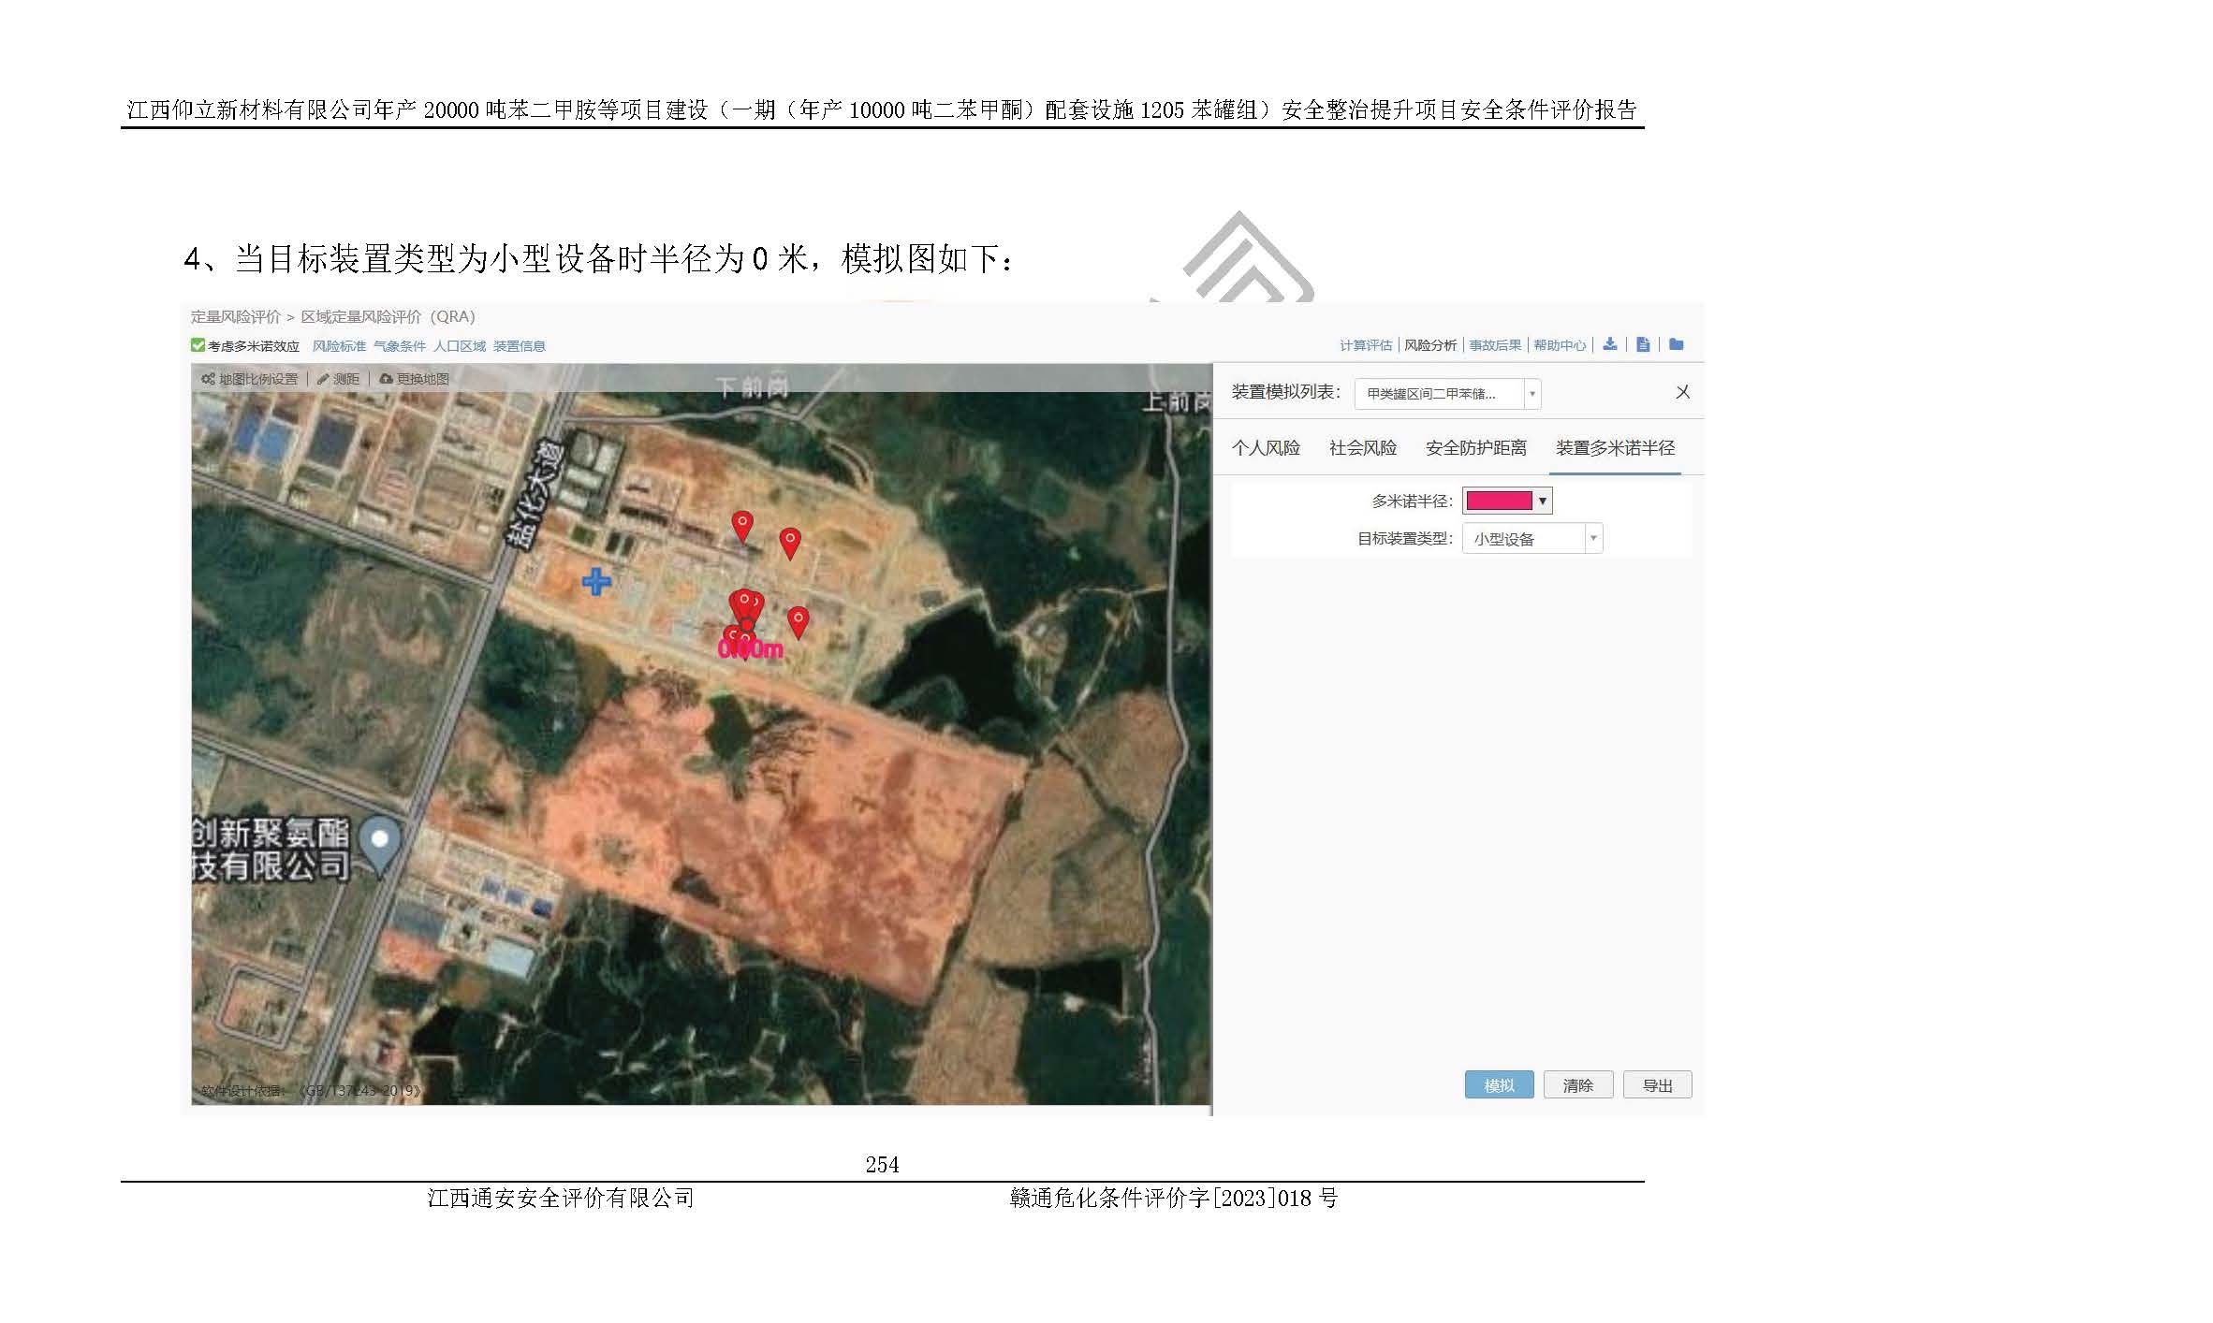Click the document file icon in toolbar
Viewport: 2213px width, 1323px height.
[x=1643, y=344]
